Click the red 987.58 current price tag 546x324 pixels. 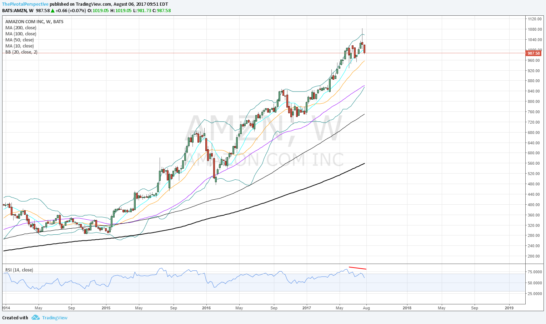[x=534, y=53]
